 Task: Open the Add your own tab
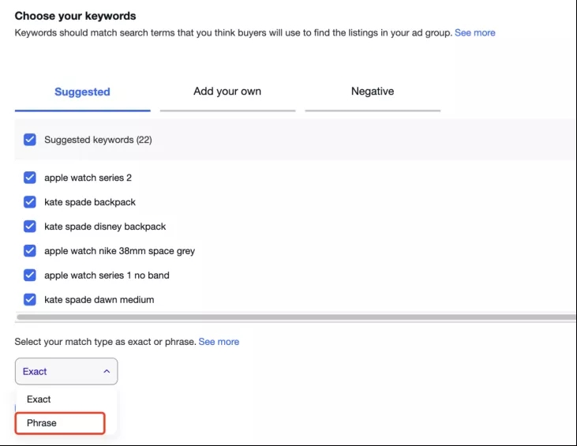tap(227, 92)
